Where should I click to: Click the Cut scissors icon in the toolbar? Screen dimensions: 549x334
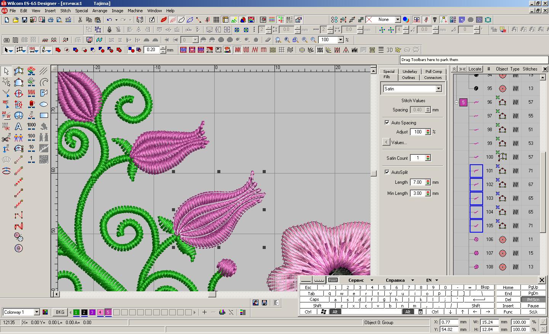80,20
